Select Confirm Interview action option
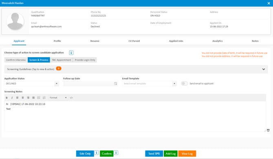Image resolution: width=273 pixels, height=159 pixels. [16, 60]
